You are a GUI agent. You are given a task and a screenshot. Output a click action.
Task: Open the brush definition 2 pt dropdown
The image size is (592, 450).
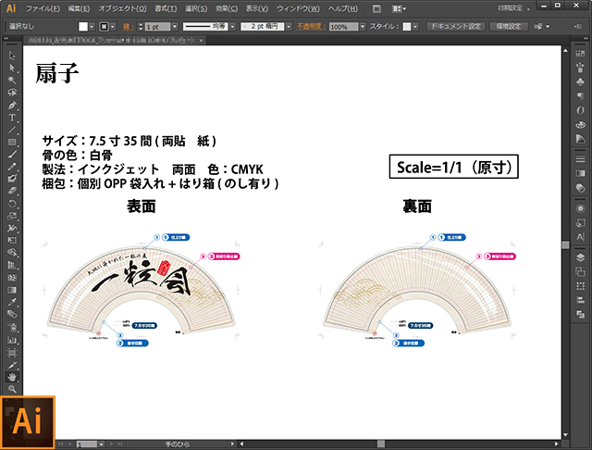tap(289, 27)
